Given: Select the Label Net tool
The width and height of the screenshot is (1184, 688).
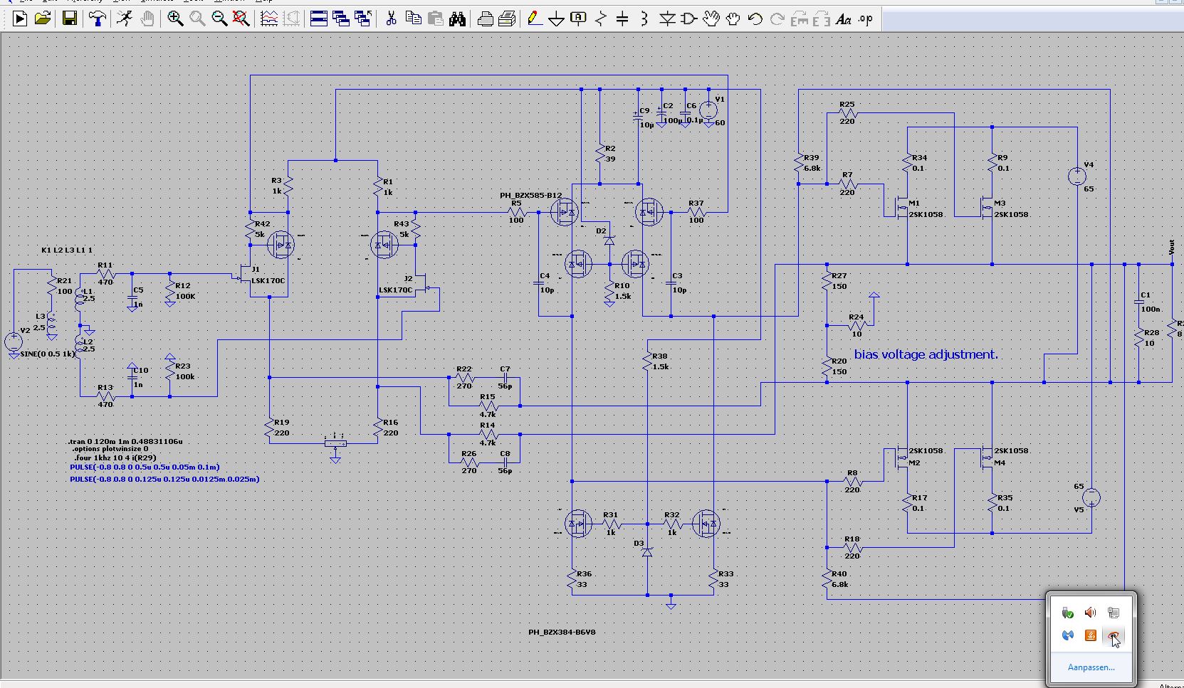Looking at the screenshot, I should pyautogui.click(x=579, y=19).
